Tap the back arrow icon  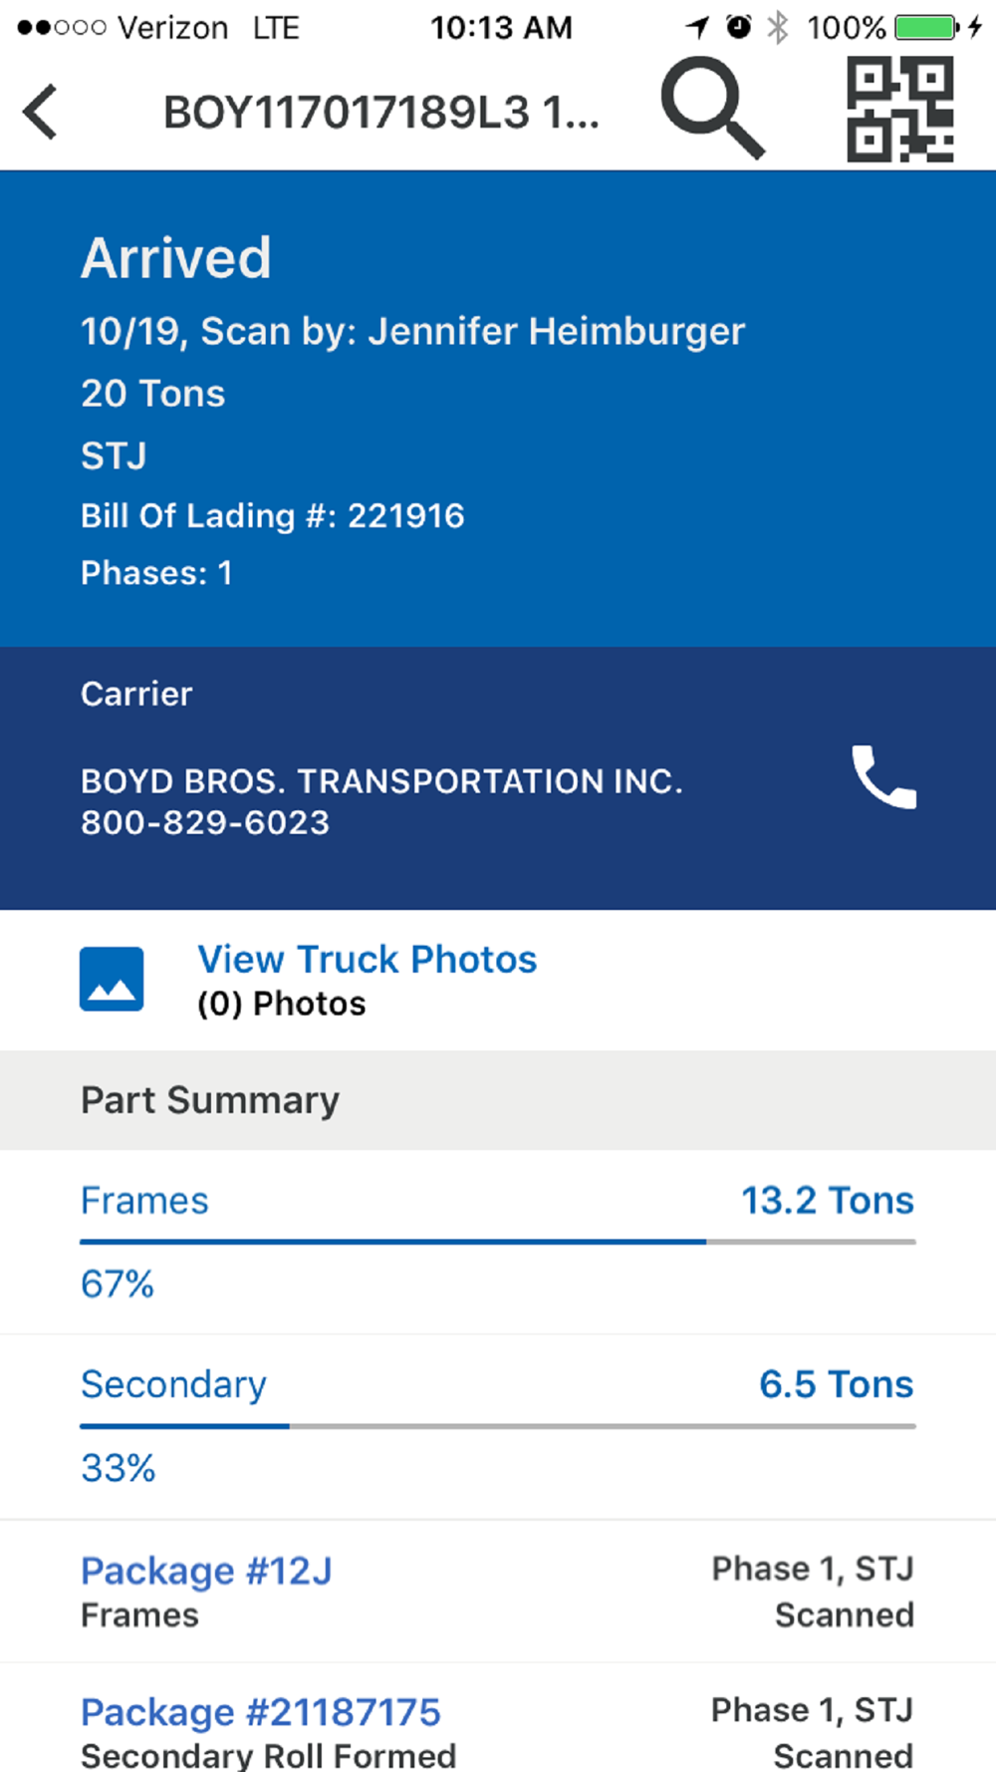pos(41,112)
